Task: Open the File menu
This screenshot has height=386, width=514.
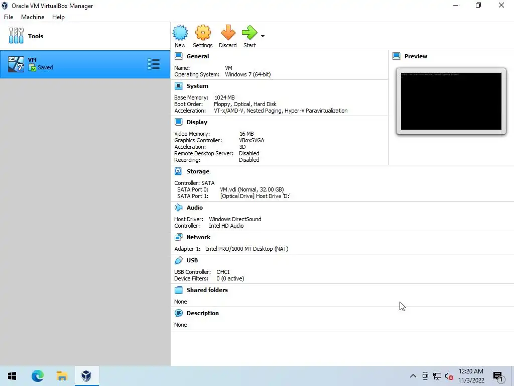Action: 9,17
